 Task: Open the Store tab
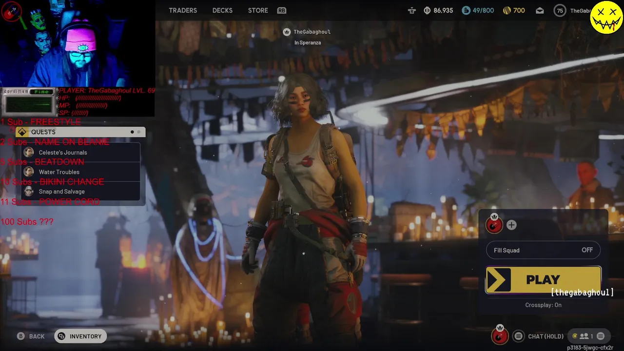[x=258, y=10]
